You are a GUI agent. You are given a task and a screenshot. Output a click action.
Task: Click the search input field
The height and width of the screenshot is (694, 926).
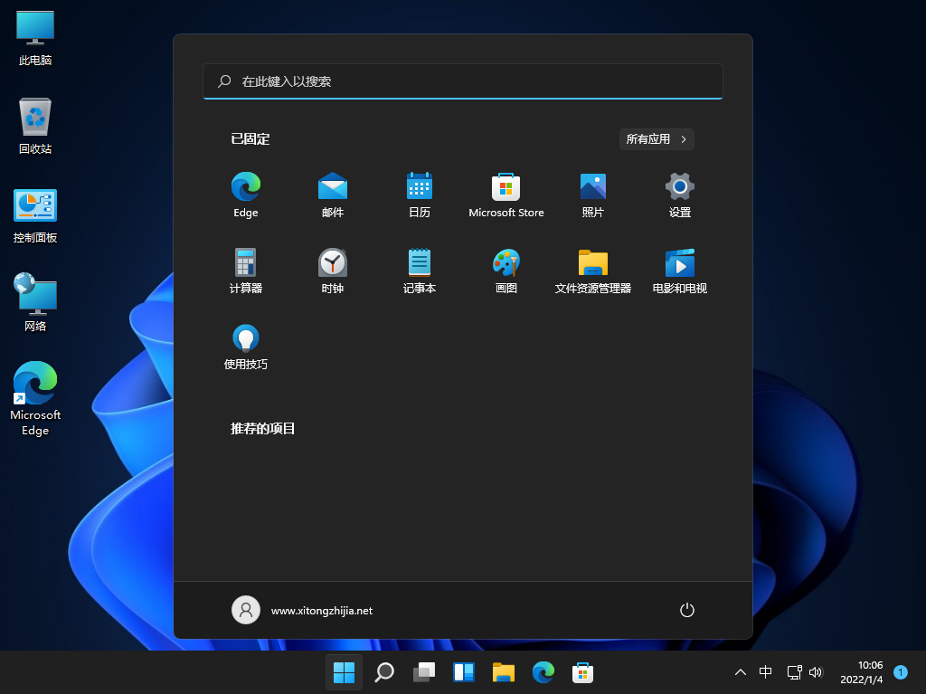point(463,81)
